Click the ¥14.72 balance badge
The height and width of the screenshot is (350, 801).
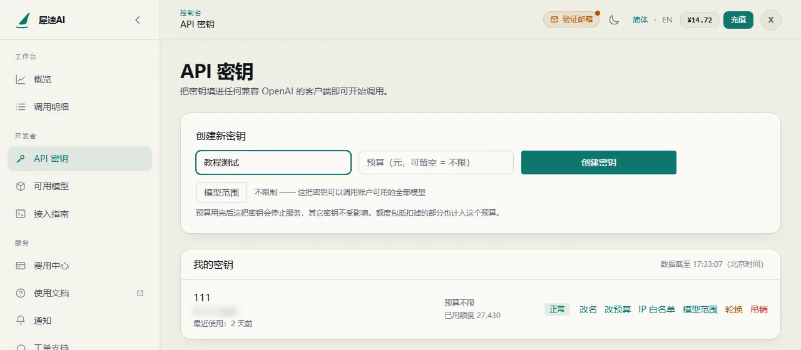pyautogui.click(x=700, y=20)
